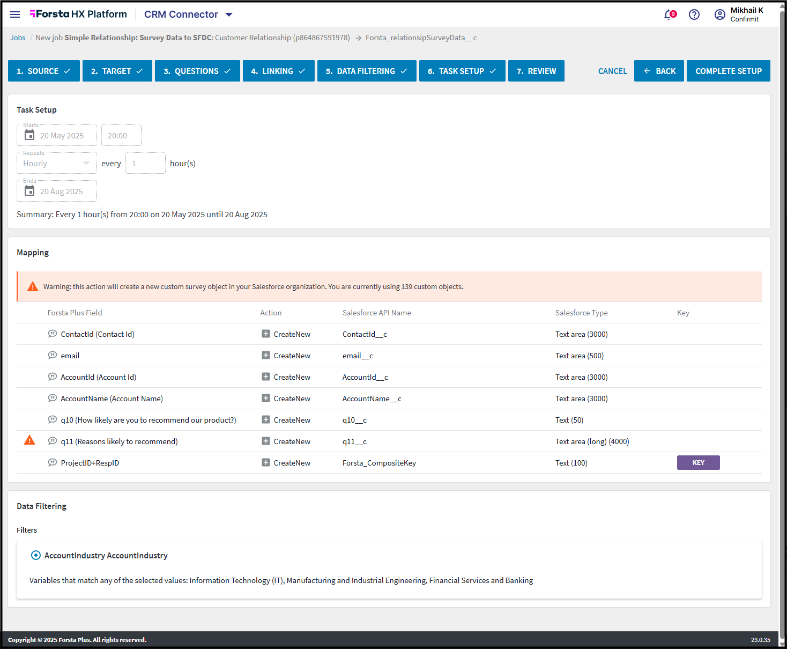Go to step 1 Source
Screen dimensions: 787x649
(44, 71)
